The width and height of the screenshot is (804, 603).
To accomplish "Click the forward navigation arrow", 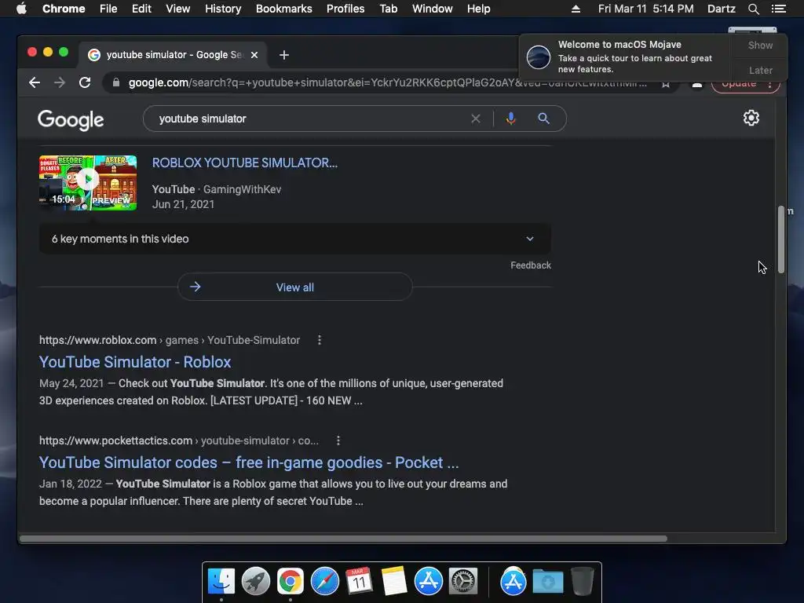I will click(60, 82).
